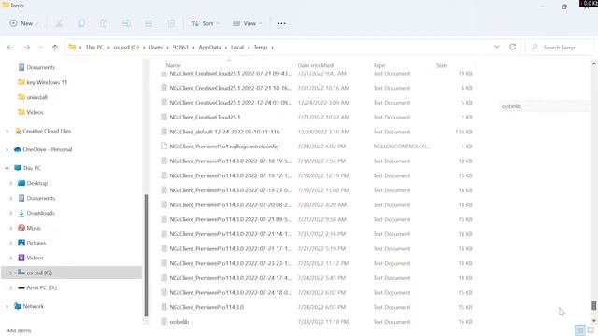Expand the Creative Cloud Files node
598x336 pixels.
point(7,131)
